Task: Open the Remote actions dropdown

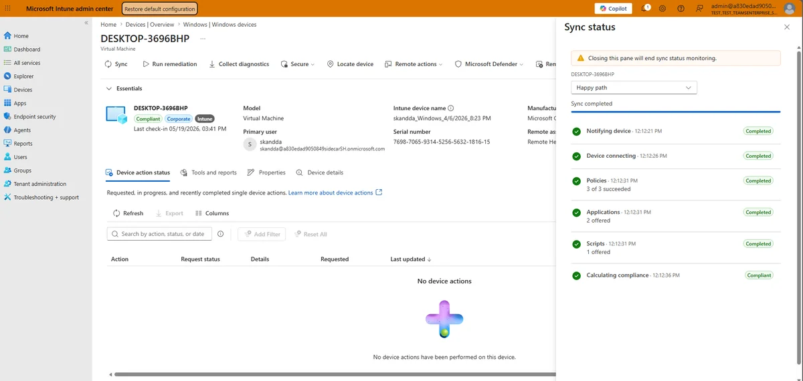Action: (414, 64)
